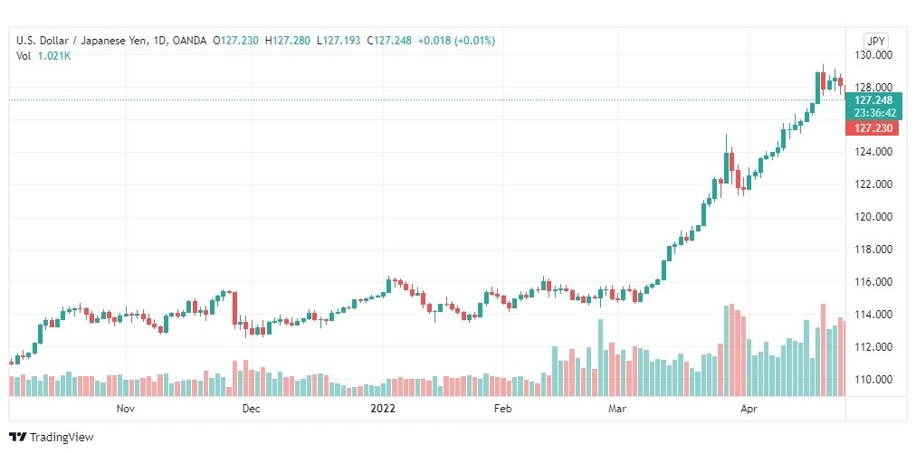Click the 110.000 price axis label
This screenshot has width=916, height=453.
[x=875, y=380]
